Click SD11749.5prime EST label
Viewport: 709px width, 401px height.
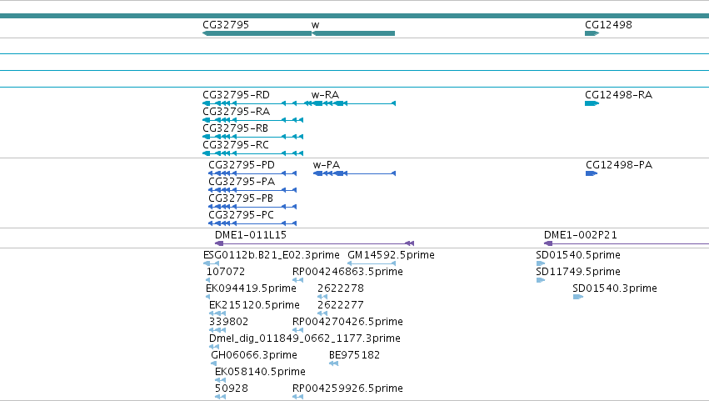click(578, 272)
